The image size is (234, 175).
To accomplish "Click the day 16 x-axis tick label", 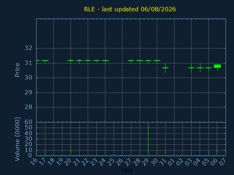I will [34, 162].
